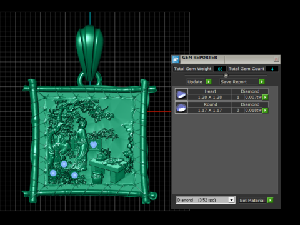Image resolution: width=300 pixels, height=225 pixels.
Task: Click the '0.007tw' weight cell
Action: pos(253,97)
